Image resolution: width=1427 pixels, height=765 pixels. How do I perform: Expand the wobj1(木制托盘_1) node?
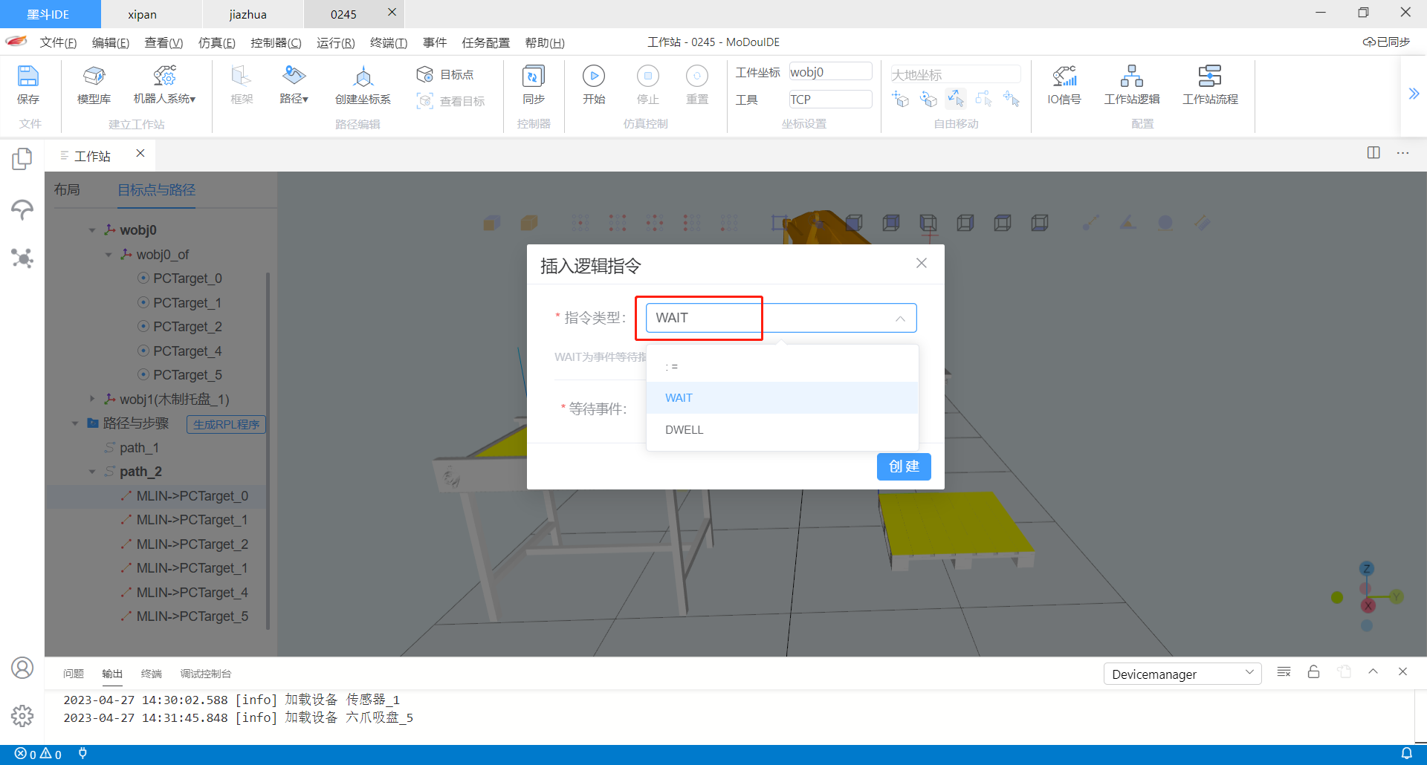click(92, 400)
